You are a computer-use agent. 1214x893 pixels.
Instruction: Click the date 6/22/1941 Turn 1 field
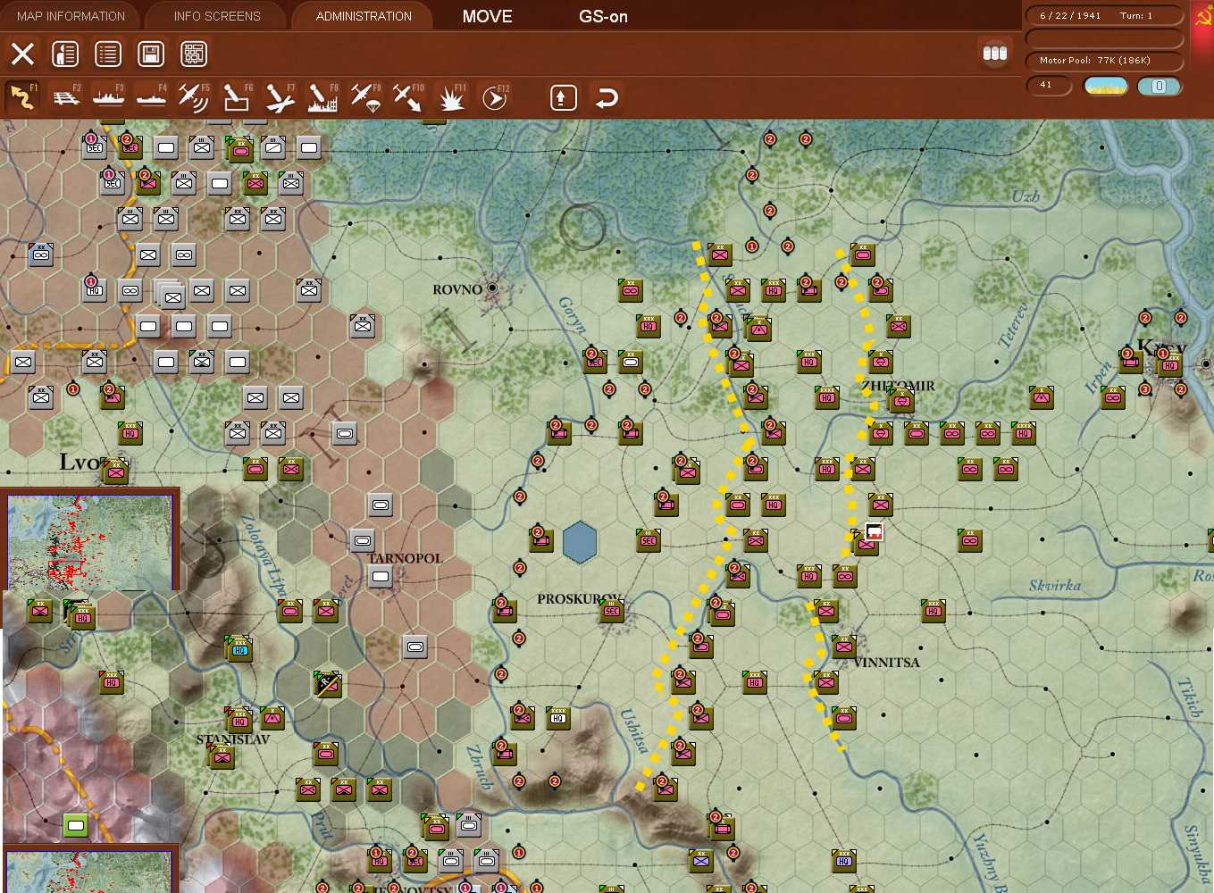click(x=1104, y=15)
